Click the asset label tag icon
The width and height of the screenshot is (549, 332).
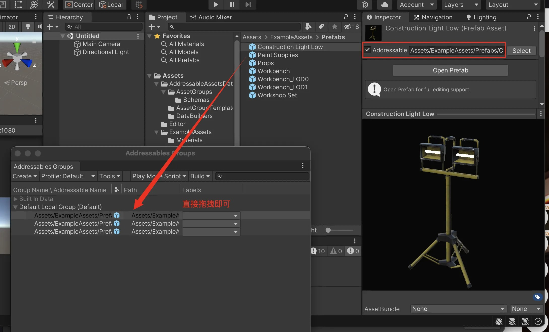pos(537,297)
